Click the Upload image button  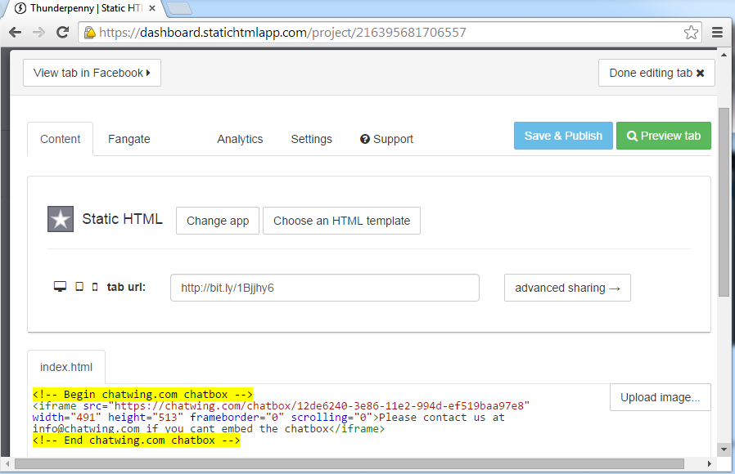(x=660, y=397)
